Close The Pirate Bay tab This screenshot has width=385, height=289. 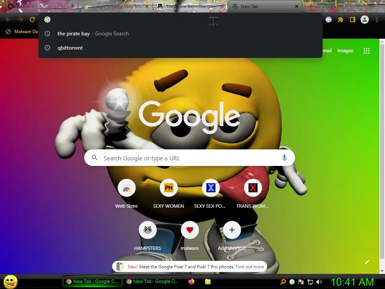click(x=222, y=6)
